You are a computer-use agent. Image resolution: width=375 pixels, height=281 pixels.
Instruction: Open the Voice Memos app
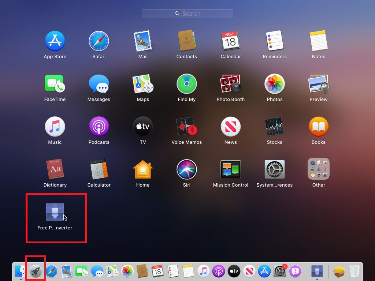coord(186,126)
